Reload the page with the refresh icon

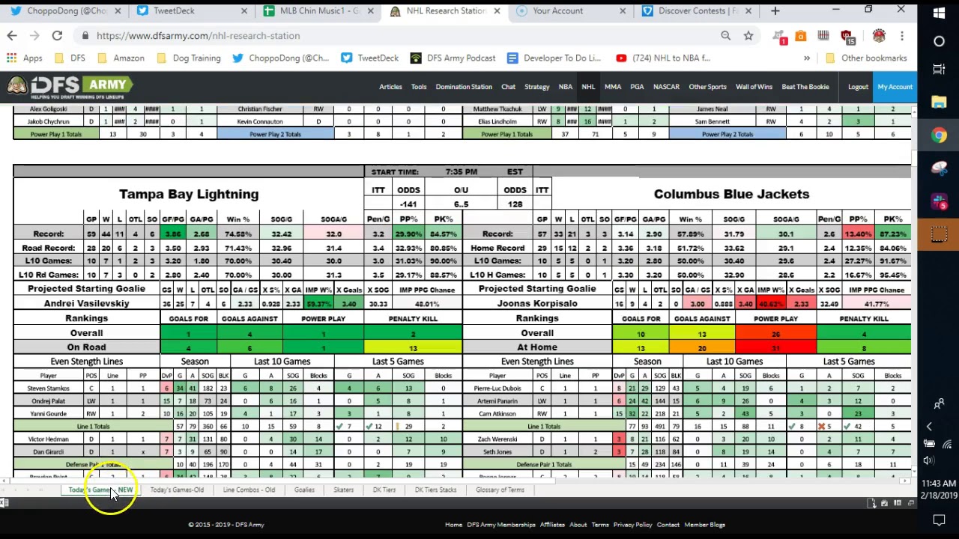tap(57, 35)
